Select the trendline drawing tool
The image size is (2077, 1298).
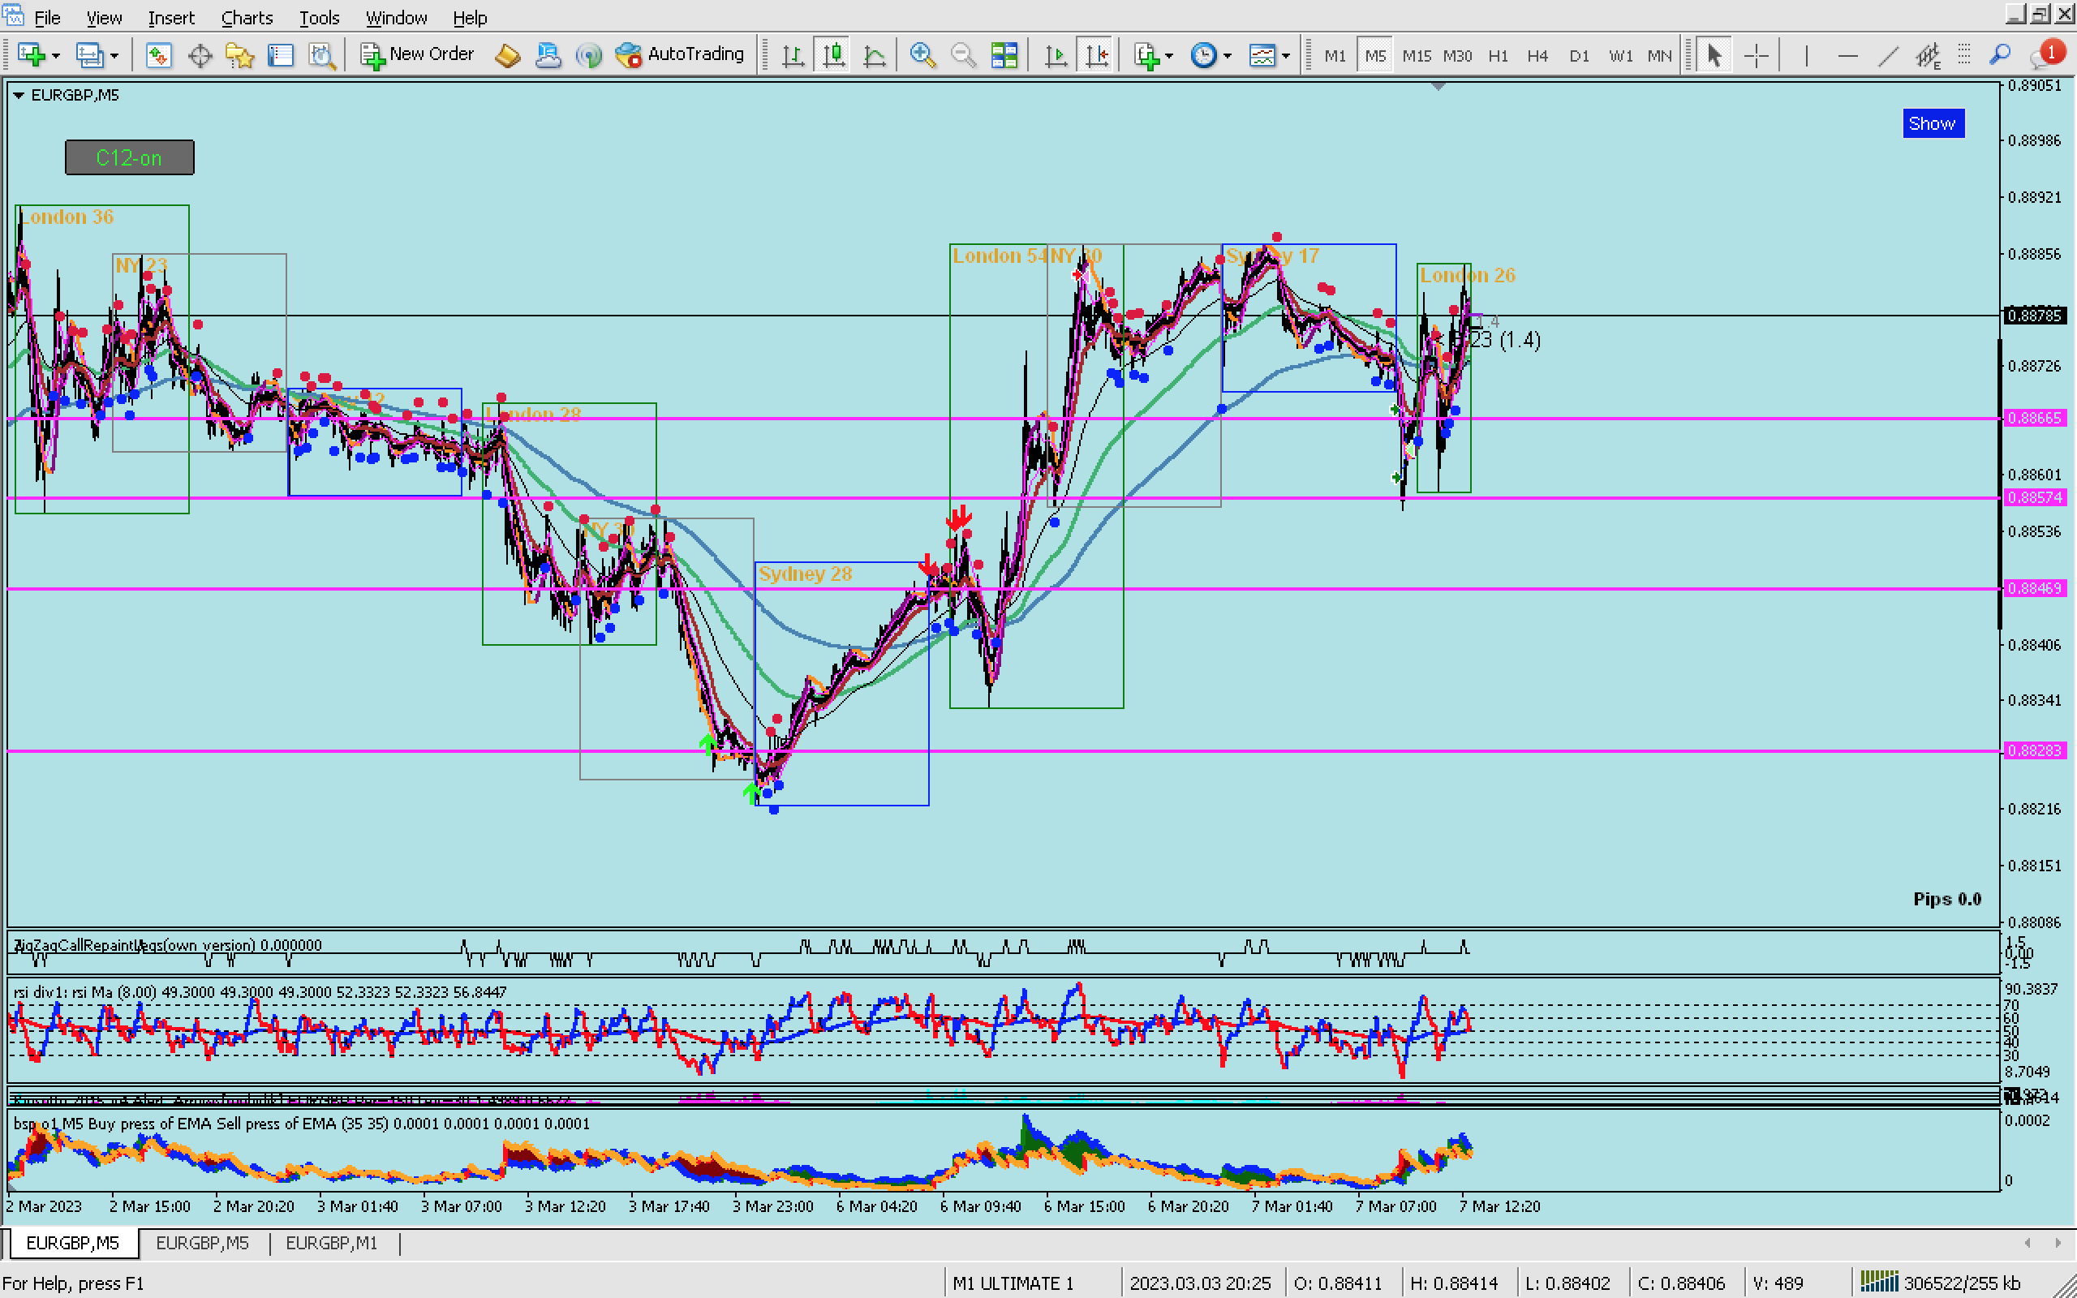(x=1887, y=56)
